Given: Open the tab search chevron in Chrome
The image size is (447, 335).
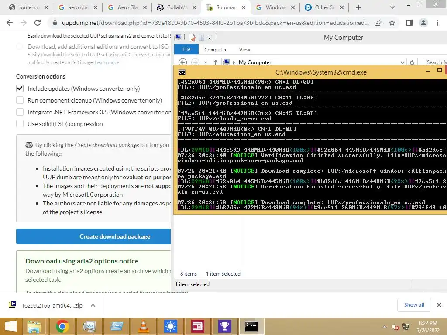Looking at the screenshot, I should point(392,8).
